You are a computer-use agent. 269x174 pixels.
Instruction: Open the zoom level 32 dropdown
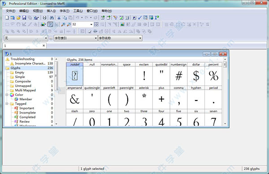click(x=91, y=24)
